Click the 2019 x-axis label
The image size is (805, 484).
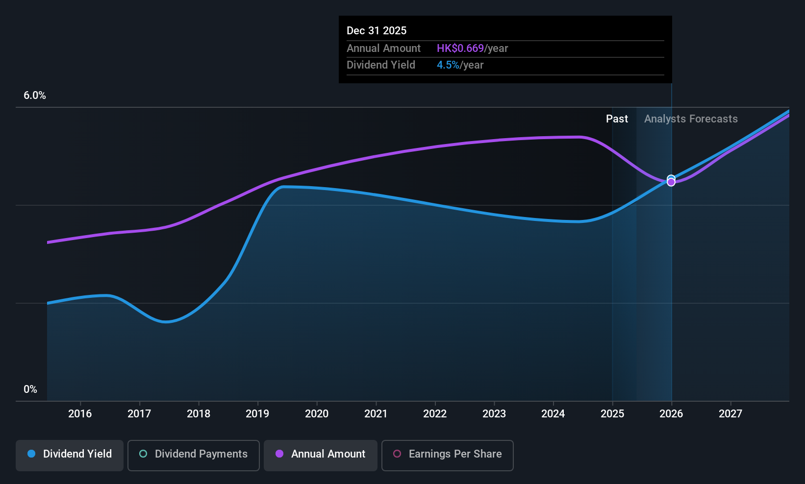point(257,414)
